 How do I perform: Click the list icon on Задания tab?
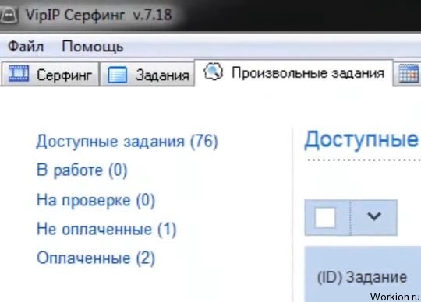point(117,75)
